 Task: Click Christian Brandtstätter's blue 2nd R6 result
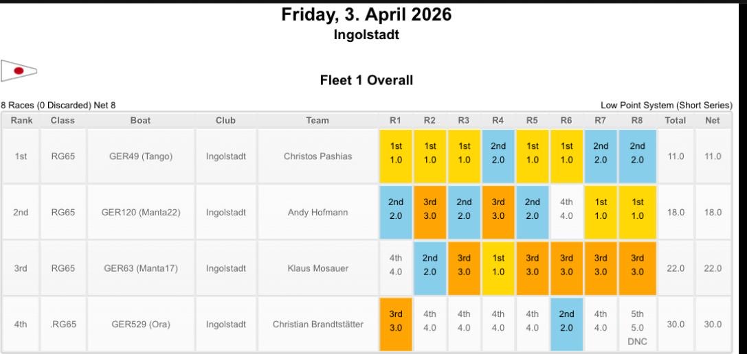(566, 324)
